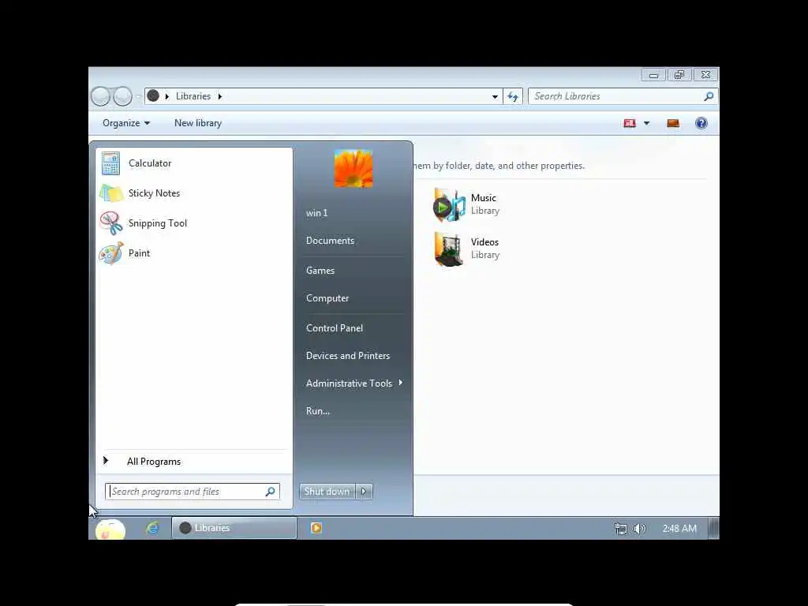
Task: Click the 2:48 AM clock
Action: point(679,529)
